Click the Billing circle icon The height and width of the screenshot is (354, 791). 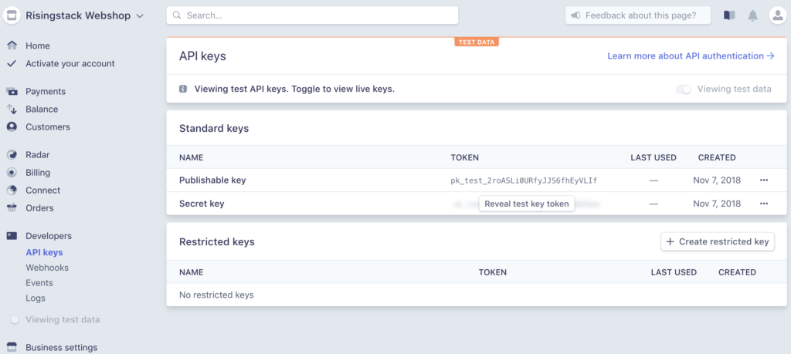12,173
